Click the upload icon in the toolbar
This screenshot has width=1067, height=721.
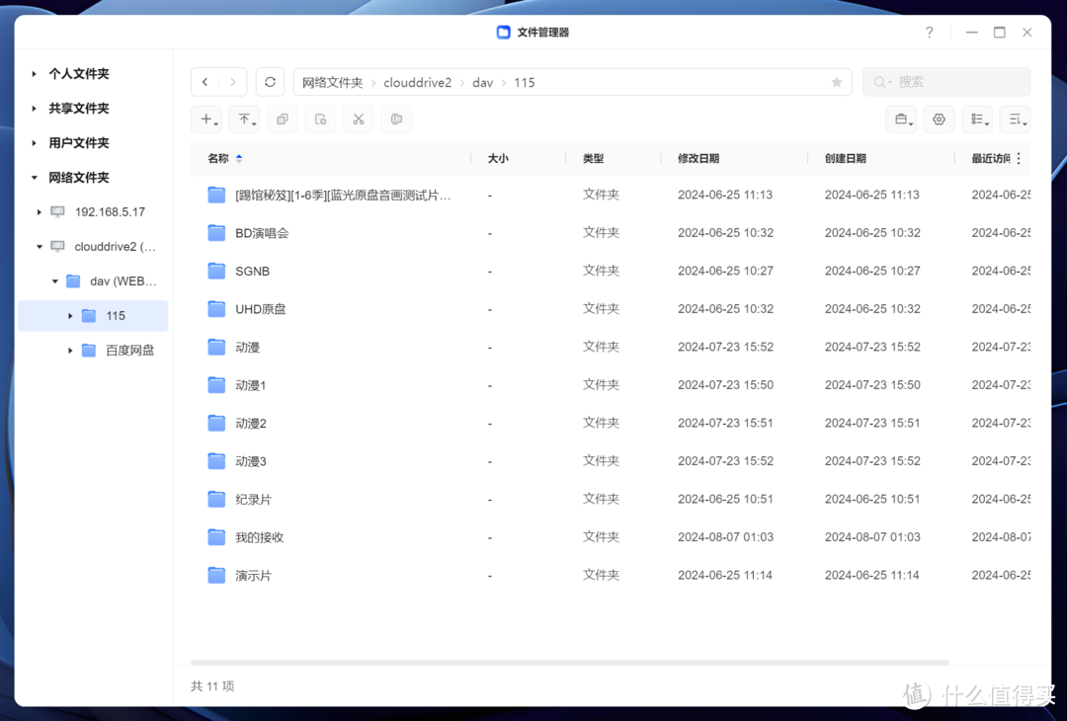[245, 119]
